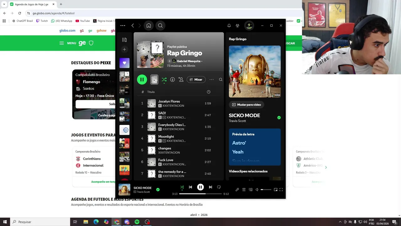Toggle shuffle in the bottom player bar

point(182,187)
